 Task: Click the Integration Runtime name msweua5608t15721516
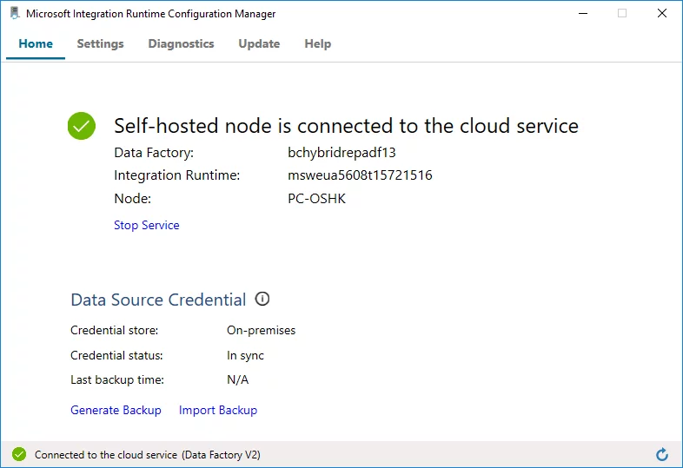pyautogui.click(x=360, y=175)
